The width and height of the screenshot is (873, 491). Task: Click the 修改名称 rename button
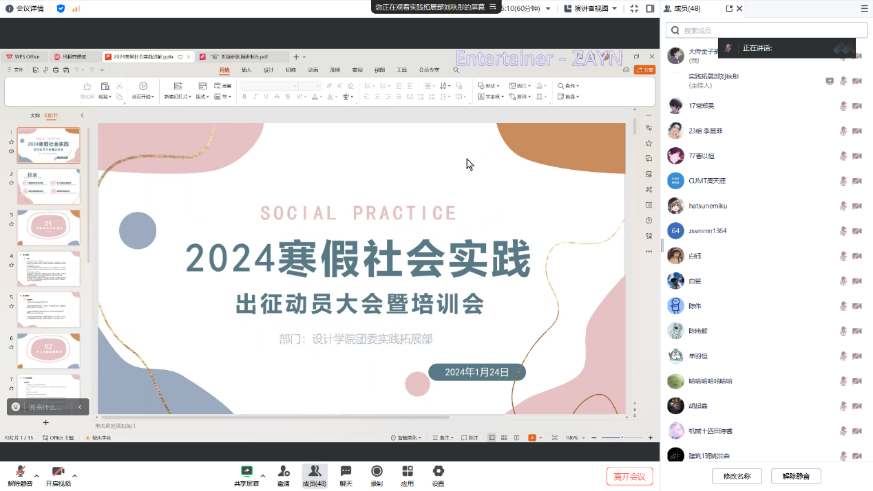coord(736,476)
